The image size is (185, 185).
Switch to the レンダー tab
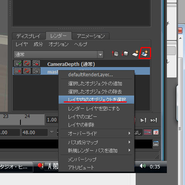59,35
